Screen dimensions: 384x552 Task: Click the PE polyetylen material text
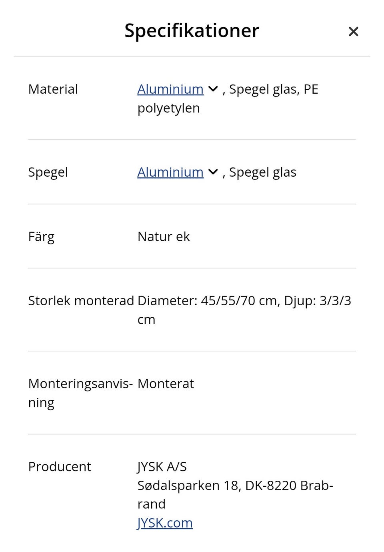168,108
